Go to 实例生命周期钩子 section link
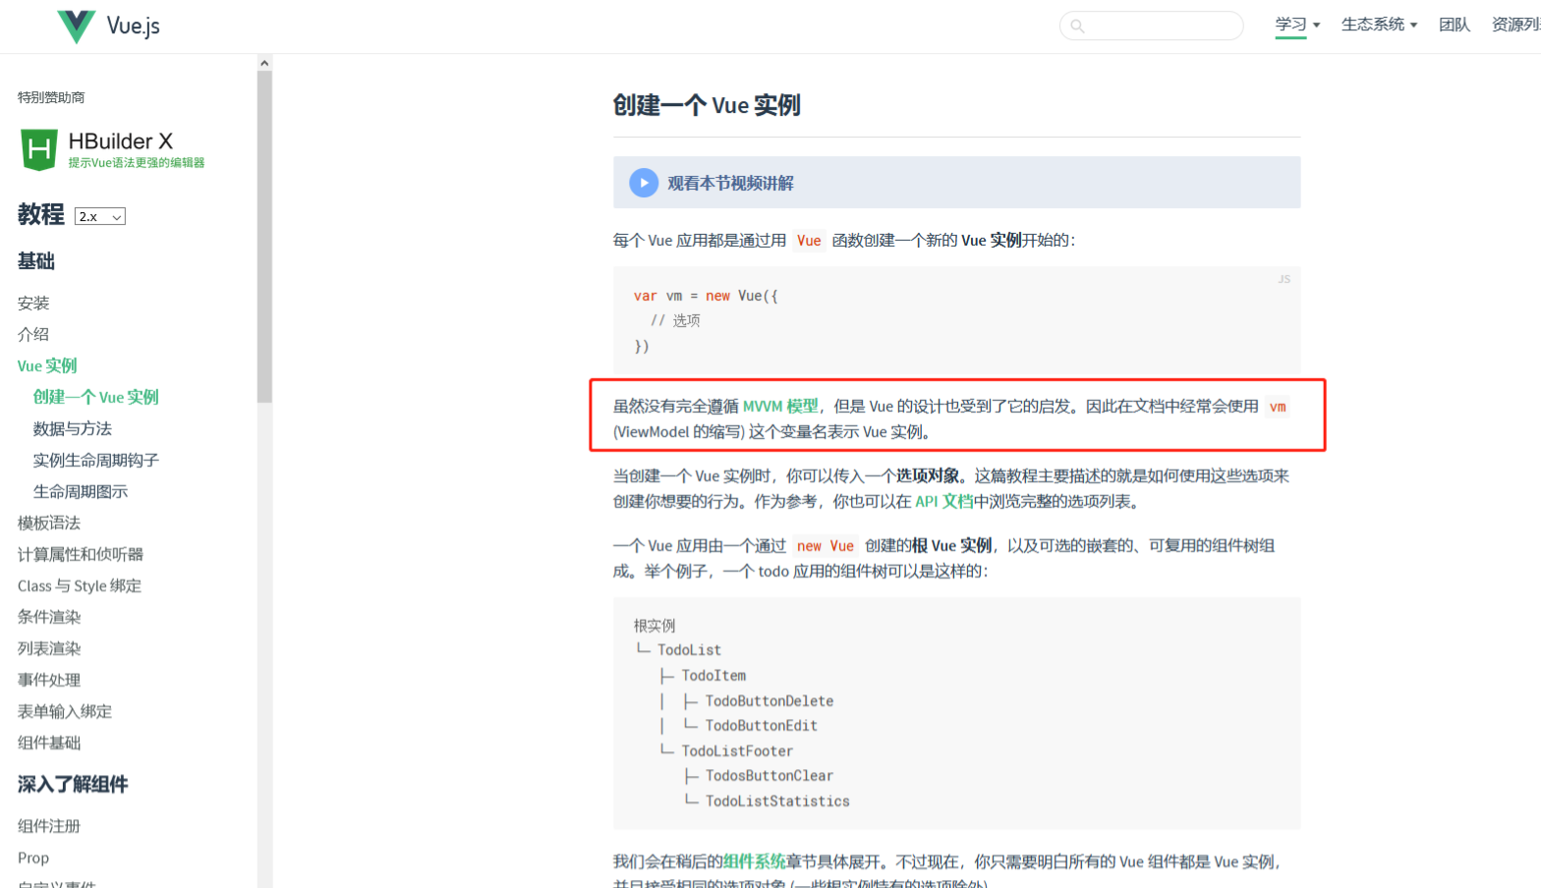 click(x=96, y=461)
